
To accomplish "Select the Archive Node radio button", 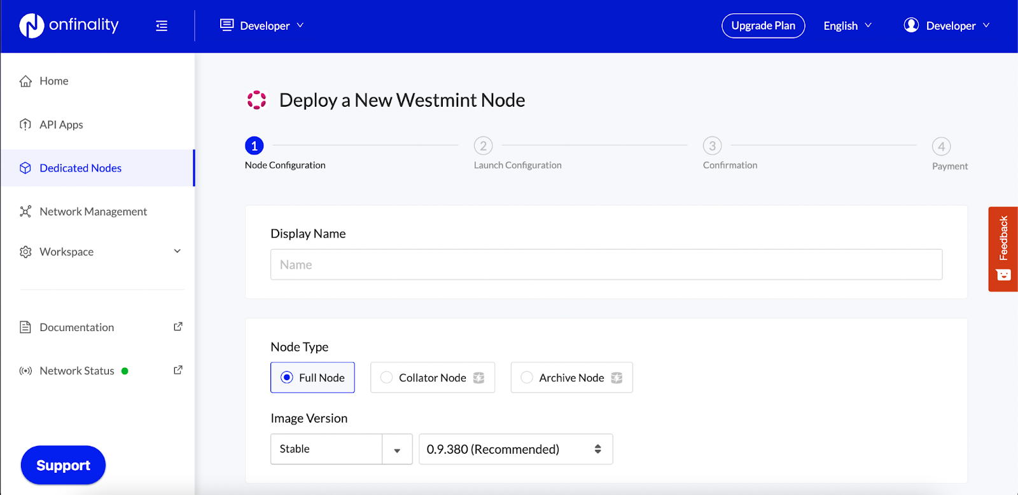I will click(527, 377).
